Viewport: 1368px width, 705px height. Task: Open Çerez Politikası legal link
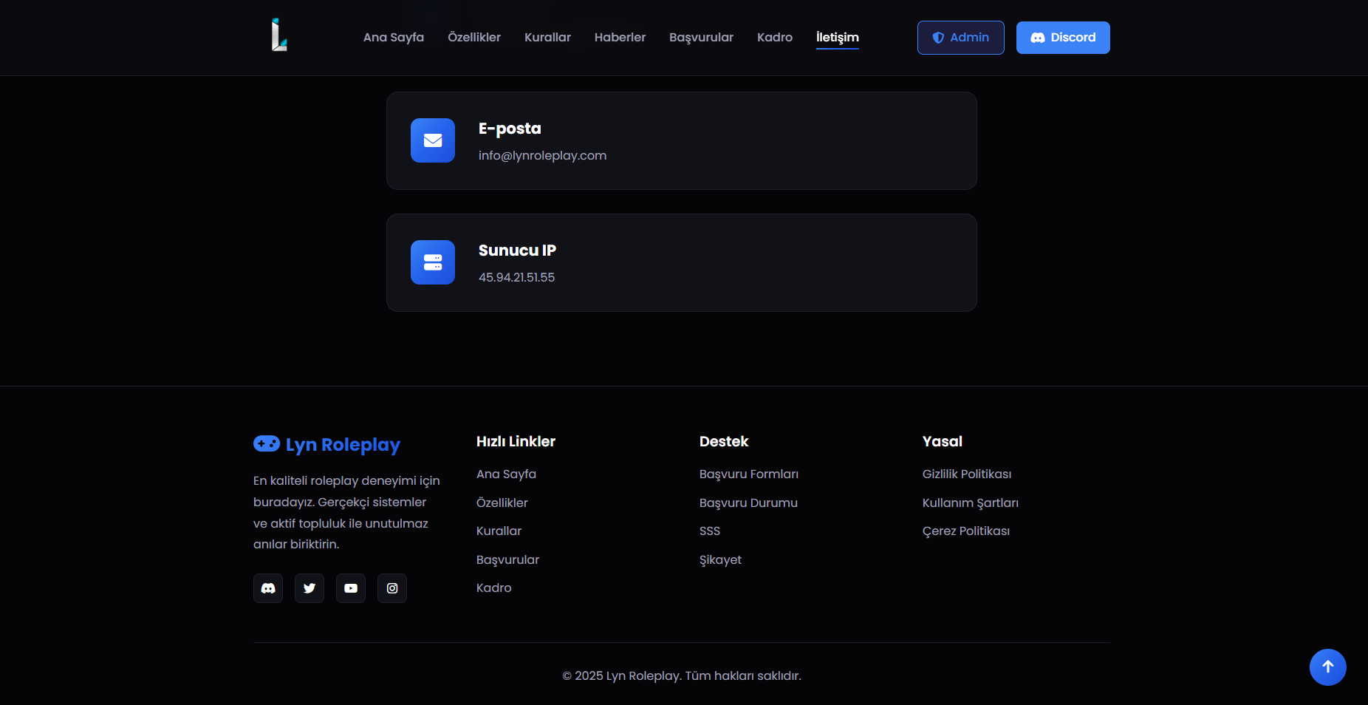pos(965,531)
